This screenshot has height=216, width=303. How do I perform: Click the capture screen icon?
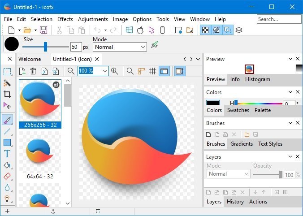178,30
